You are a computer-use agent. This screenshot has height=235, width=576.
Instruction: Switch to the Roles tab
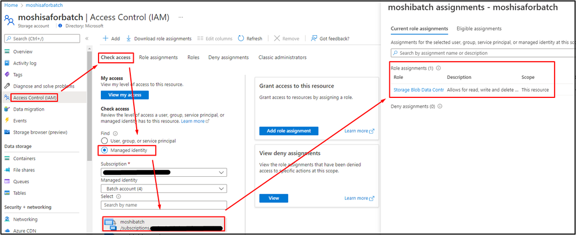(193, 58)
